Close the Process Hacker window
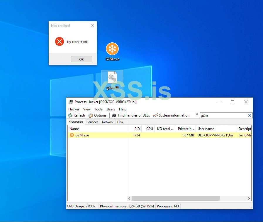Image resolution: width=263 pixels, height=222 pixels. [246, 102]
